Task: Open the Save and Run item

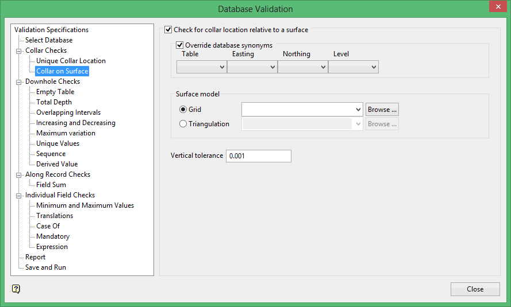Action: pyautogui.click(x=45, y=267)
